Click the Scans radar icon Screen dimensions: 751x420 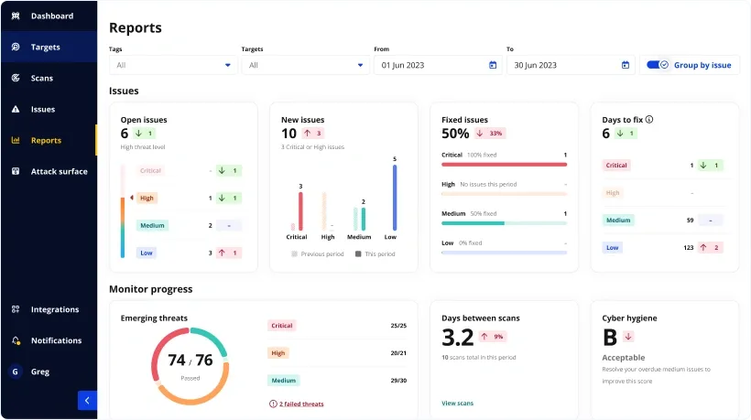(x=16, y=78)
